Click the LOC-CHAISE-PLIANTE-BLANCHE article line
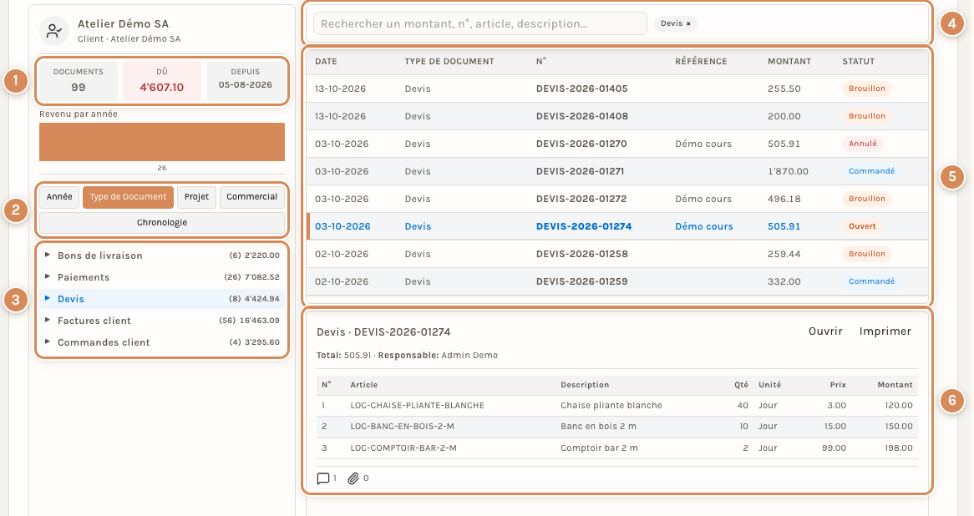974x516 pixels. pos(616,406)
